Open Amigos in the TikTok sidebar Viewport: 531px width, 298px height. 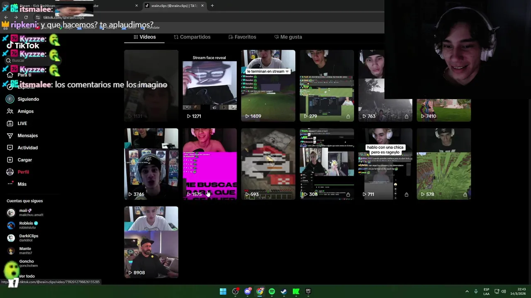[20, 111]
